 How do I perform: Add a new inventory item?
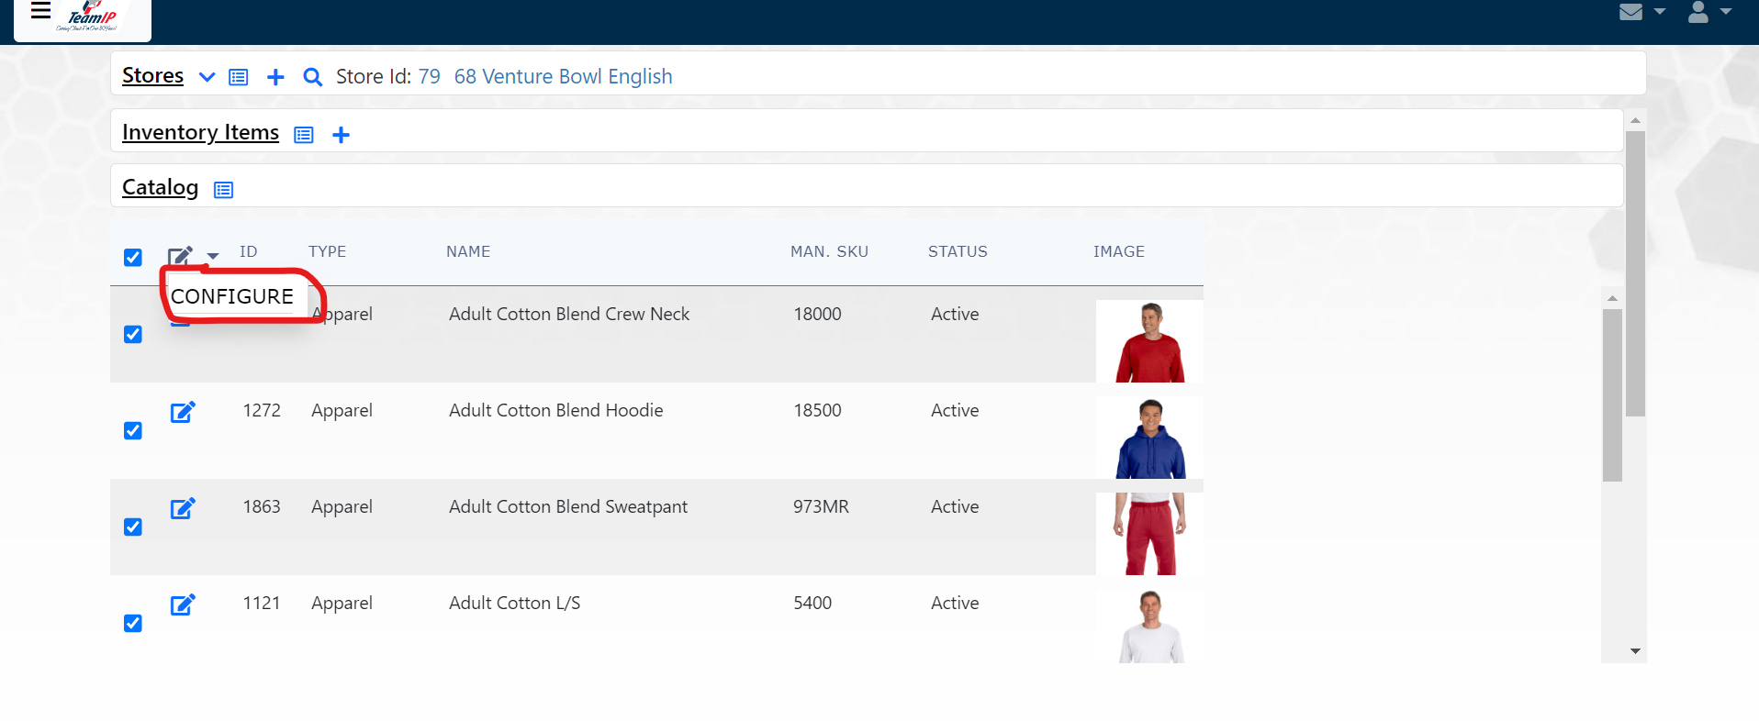coord(341,135)
